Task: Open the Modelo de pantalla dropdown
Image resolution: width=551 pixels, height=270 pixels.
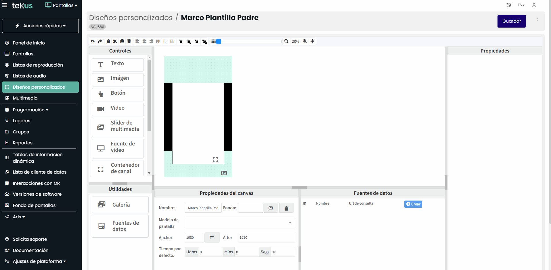Action: point(240,223)
